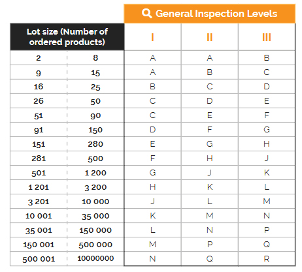Click lot size upper bound 15

95,72
